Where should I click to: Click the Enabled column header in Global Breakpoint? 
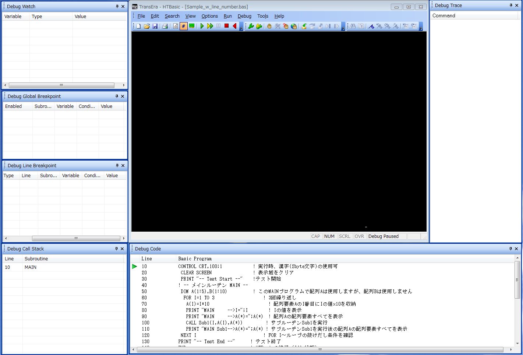pos(18,106)
